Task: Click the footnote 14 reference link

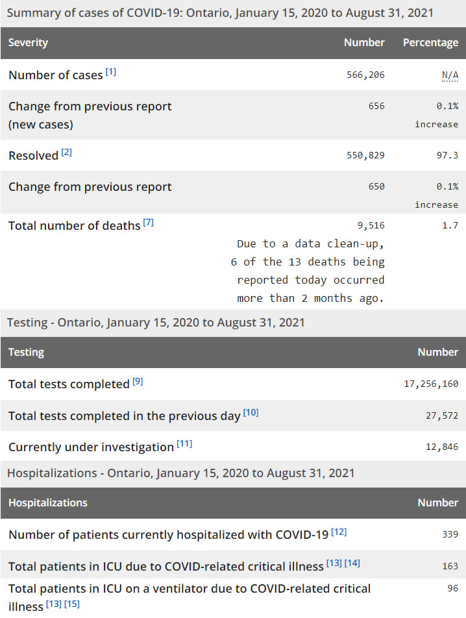Action: tap(352, 563)
